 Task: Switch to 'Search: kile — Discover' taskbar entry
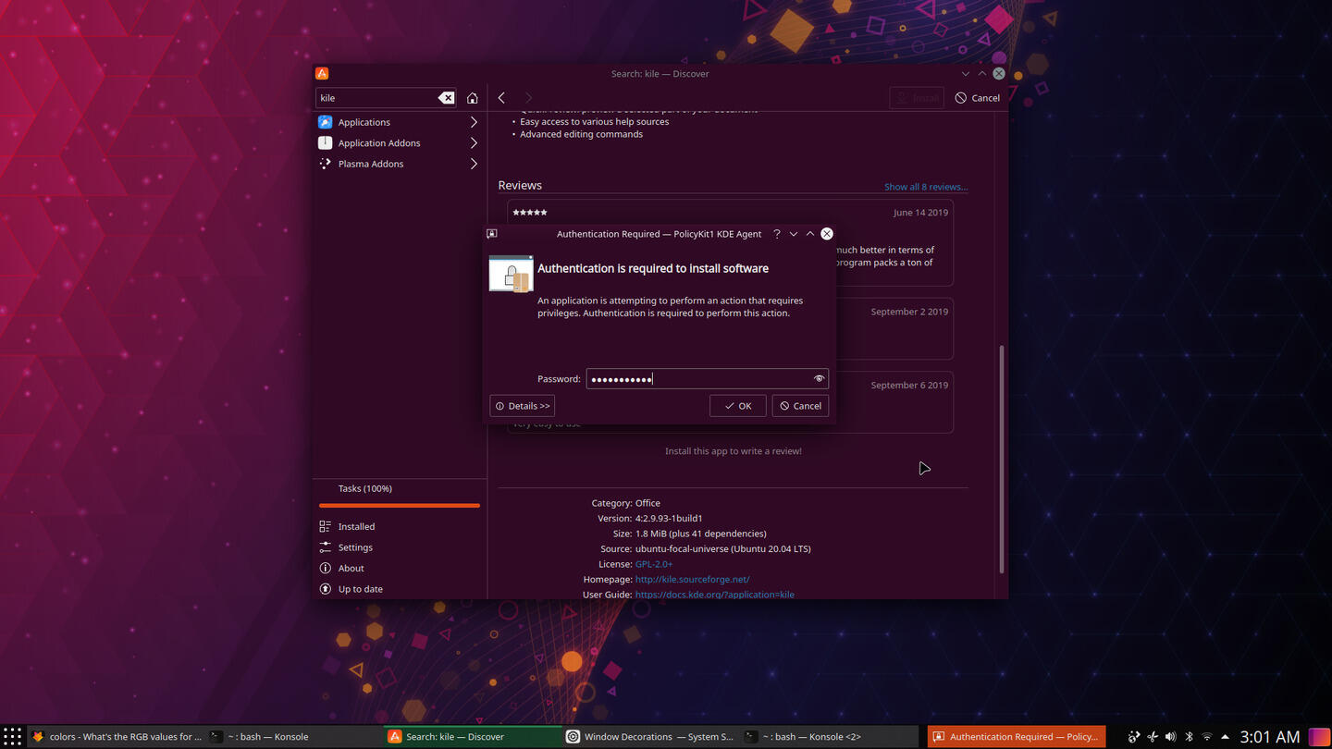[x=473, y=737]
